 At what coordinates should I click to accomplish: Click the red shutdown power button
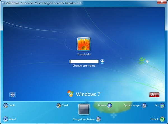point(152,95)
